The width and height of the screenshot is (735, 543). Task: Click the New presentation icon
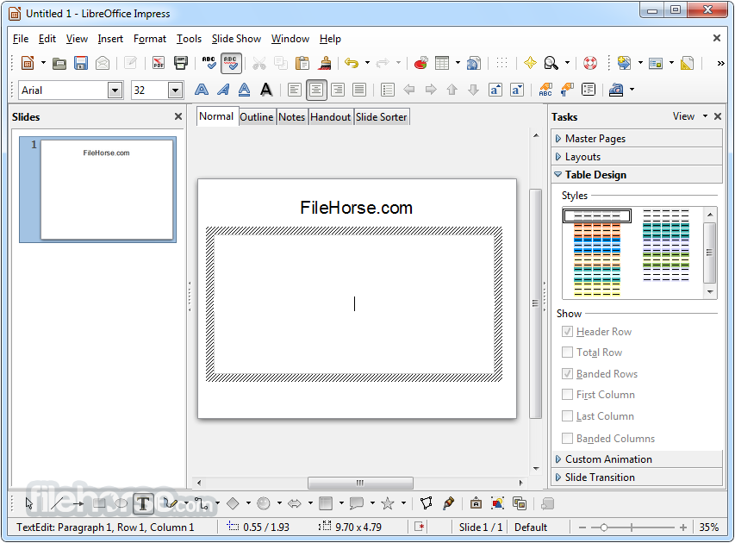(28, 63)
